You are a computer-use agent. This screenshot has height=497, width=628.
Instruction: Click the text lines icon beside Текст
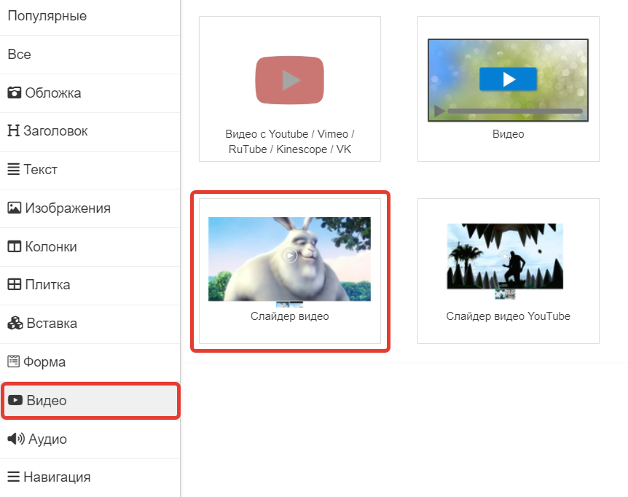(13, 169)
